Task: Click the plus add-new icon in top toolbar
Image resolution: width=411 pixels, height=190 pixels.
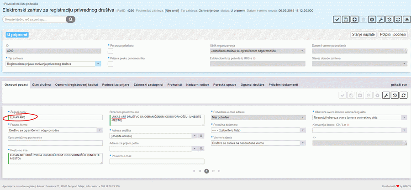Action: [354, 20]
